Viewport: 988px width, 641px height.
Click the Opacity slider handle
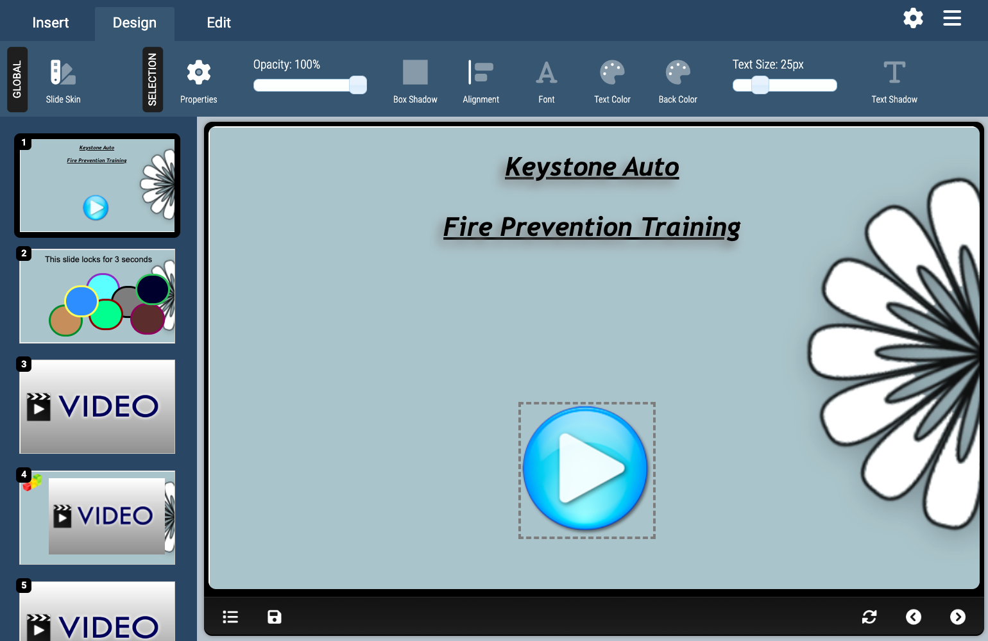click(358, 85)
